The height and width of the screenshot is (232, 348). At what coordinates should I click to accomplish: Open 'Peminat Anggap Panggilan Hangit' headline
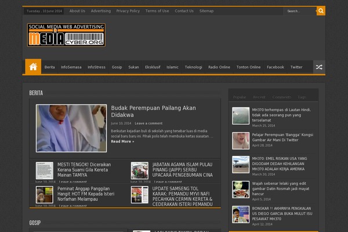(x=86, y=194)
